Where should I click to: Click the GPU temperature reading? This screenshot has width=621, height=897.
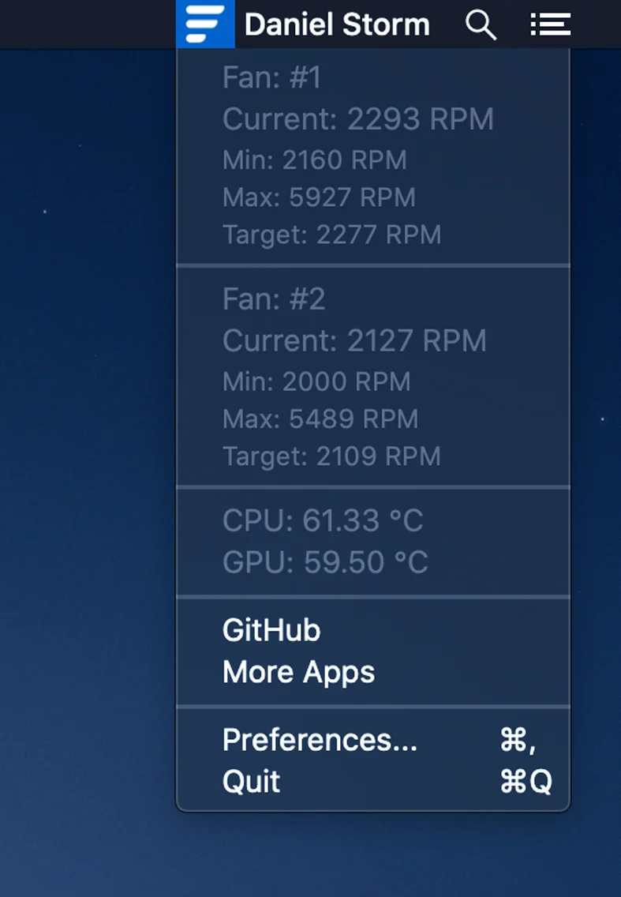pyautogui.click(x=325, y=562)
